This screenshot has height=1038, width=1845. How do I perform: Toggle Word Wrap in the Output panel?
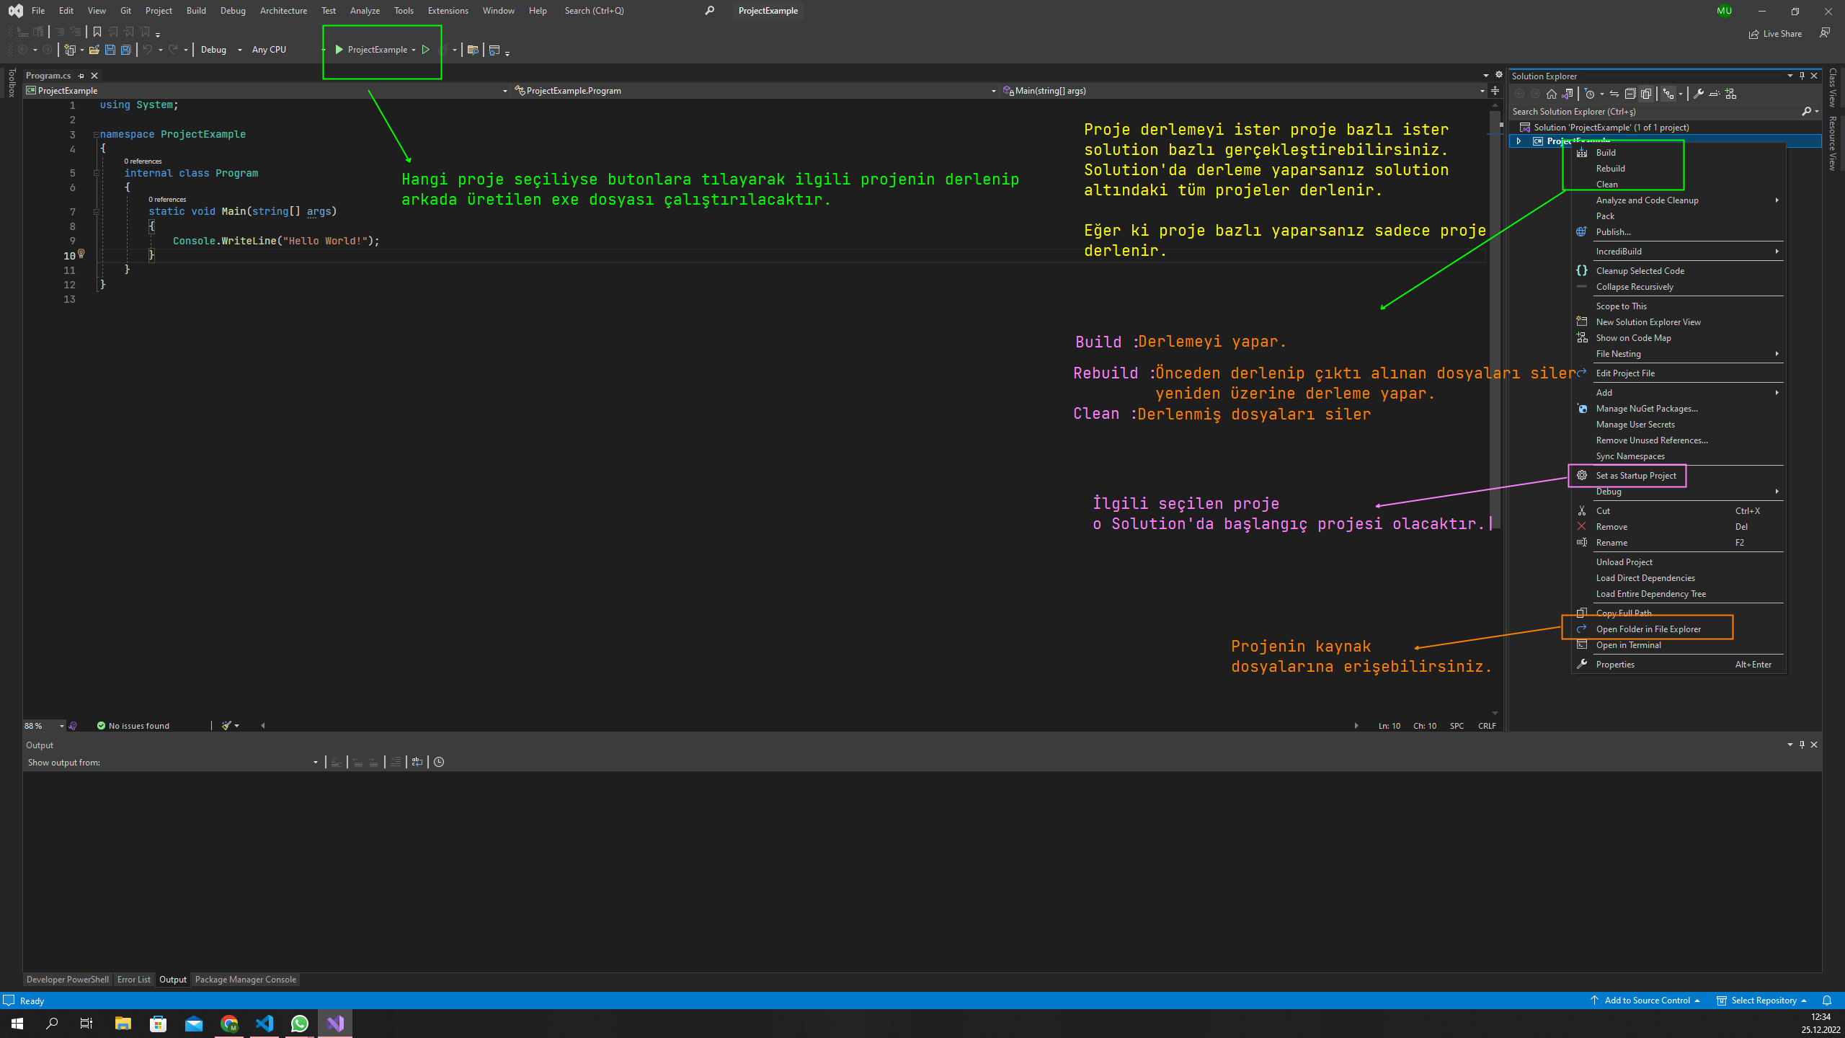pos(417,762)
